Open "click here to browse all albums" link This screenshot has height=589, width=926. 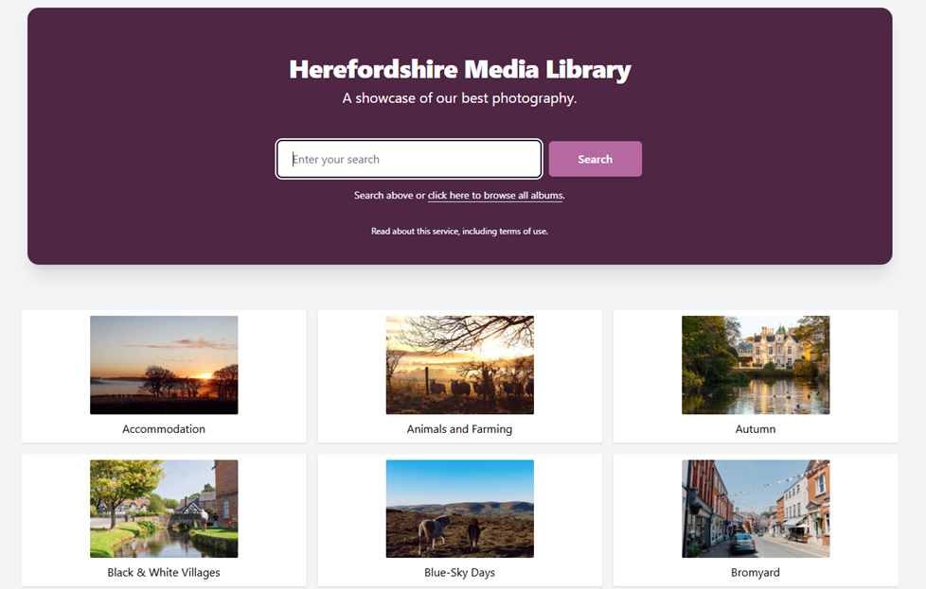495,195
